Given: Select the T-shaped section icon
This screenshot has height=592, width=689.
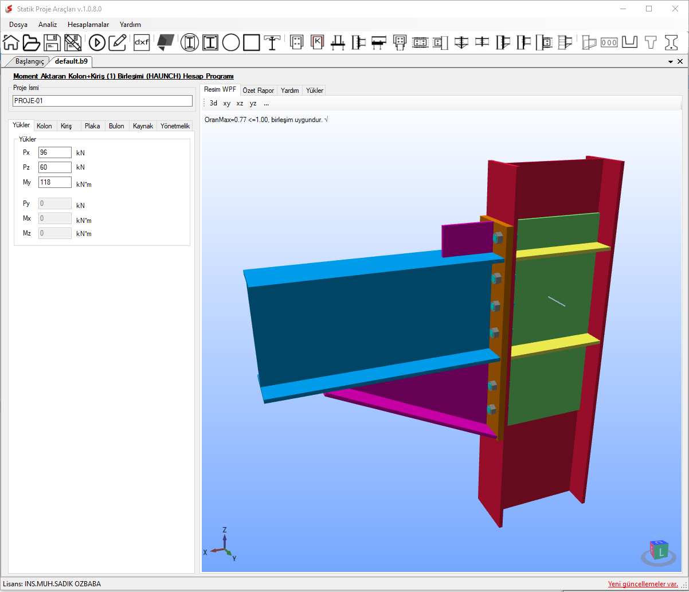Looking at the screenshot, I should point(651,42).
